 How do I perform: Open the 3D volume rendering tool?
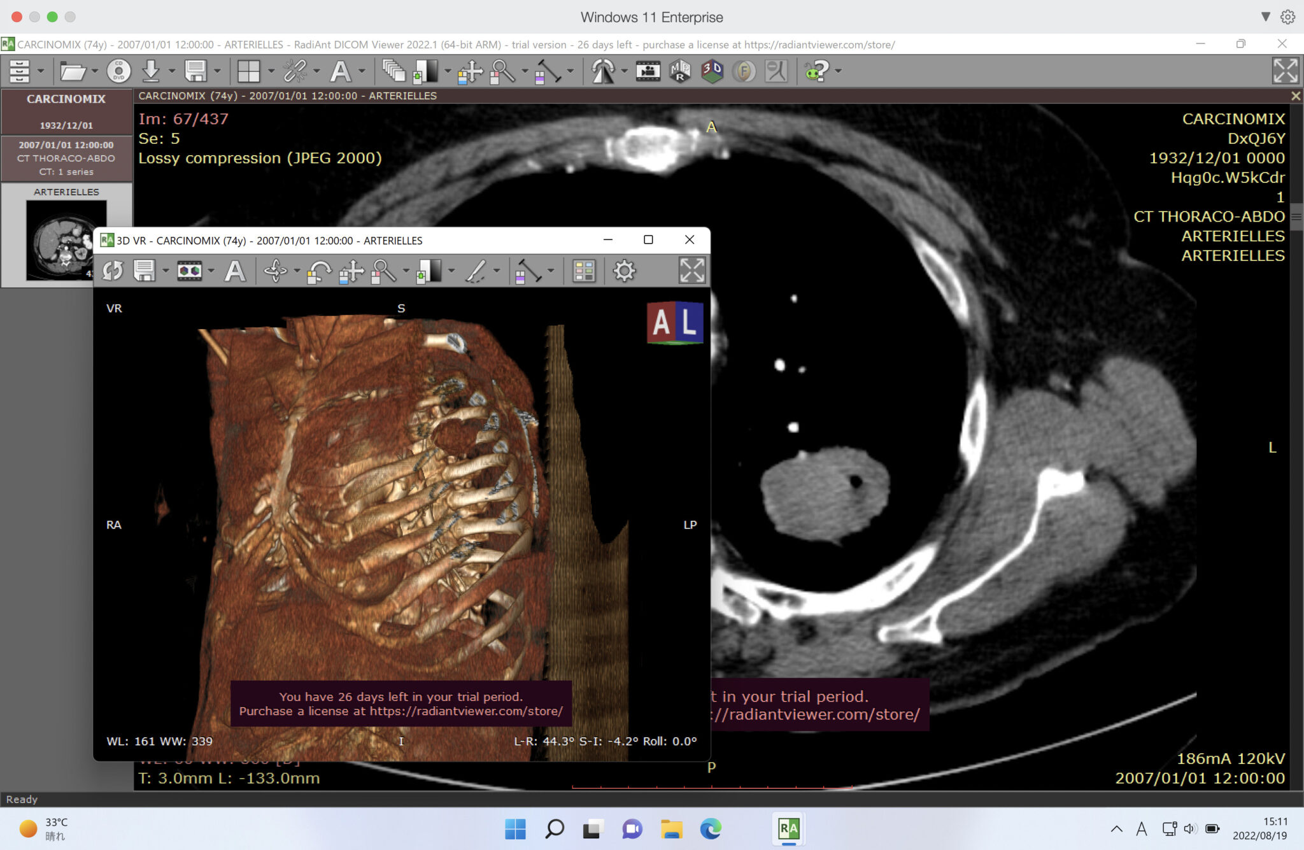coord(712,71)
